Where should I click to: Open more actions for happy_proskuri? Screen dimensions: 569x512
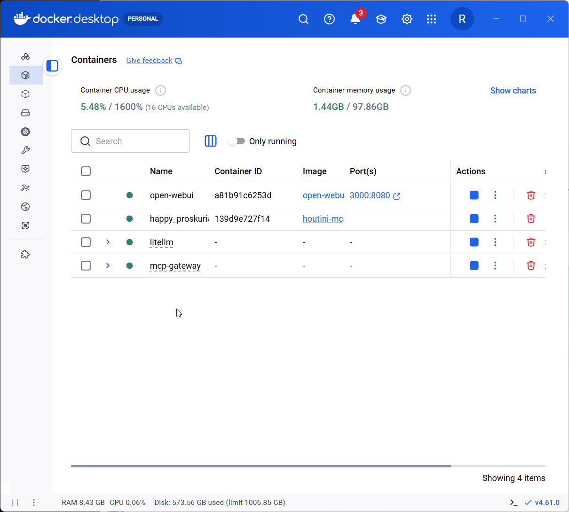(495, 218)
